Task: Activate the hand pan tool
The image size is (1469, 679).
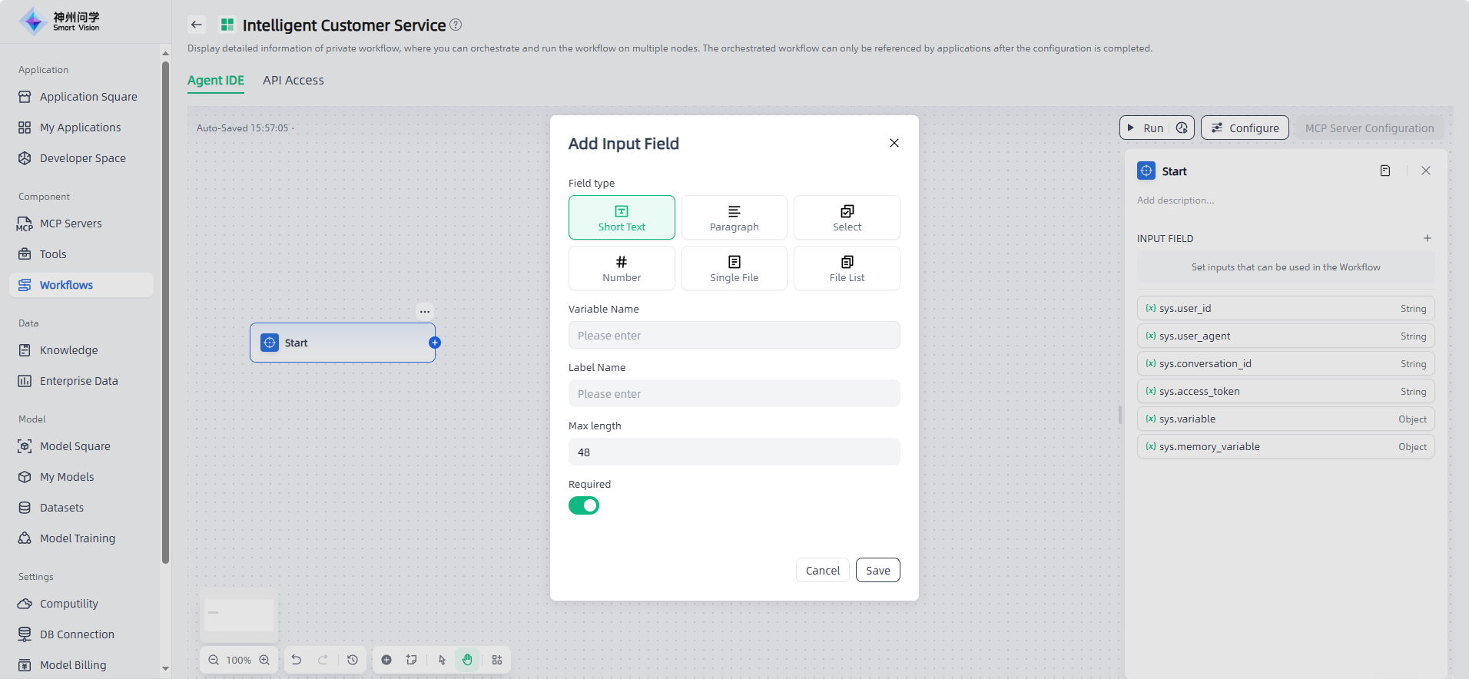Action: click(467, 660)
